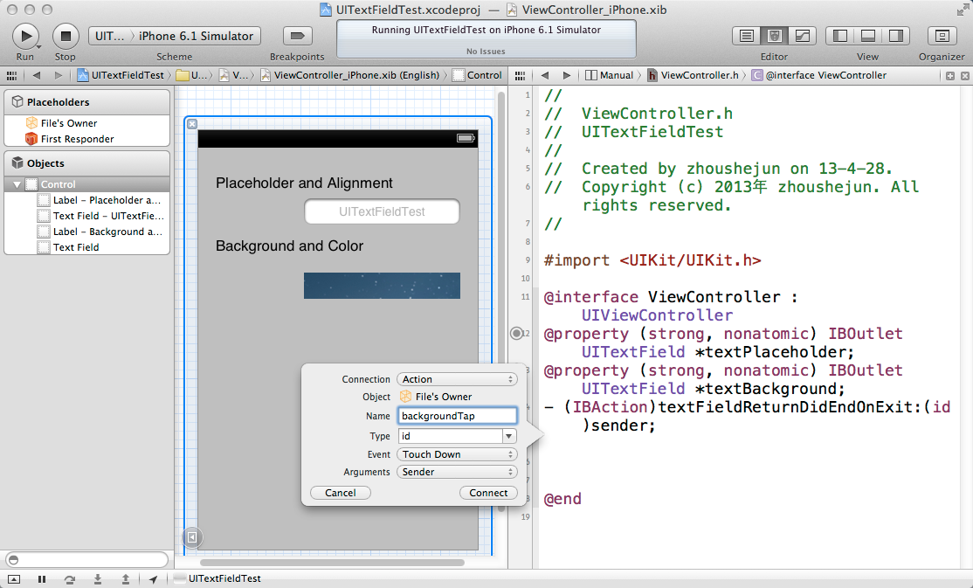973x588 pixels.
Task: Go back in left editor history
Action: coord(37,75)
